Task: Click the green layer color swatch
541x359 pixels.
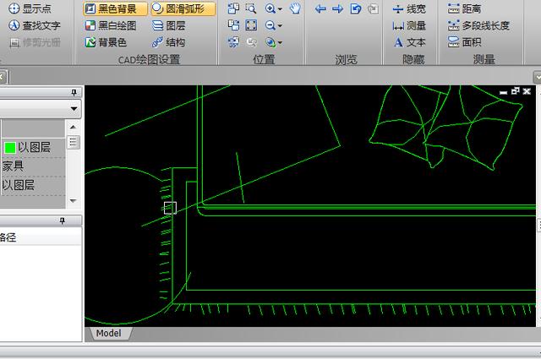Action: (x=10, y=148)
